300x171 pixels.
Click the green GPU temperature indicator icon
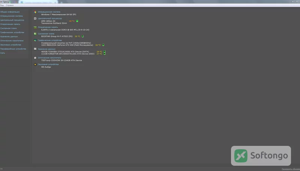(x=103, y=45)
